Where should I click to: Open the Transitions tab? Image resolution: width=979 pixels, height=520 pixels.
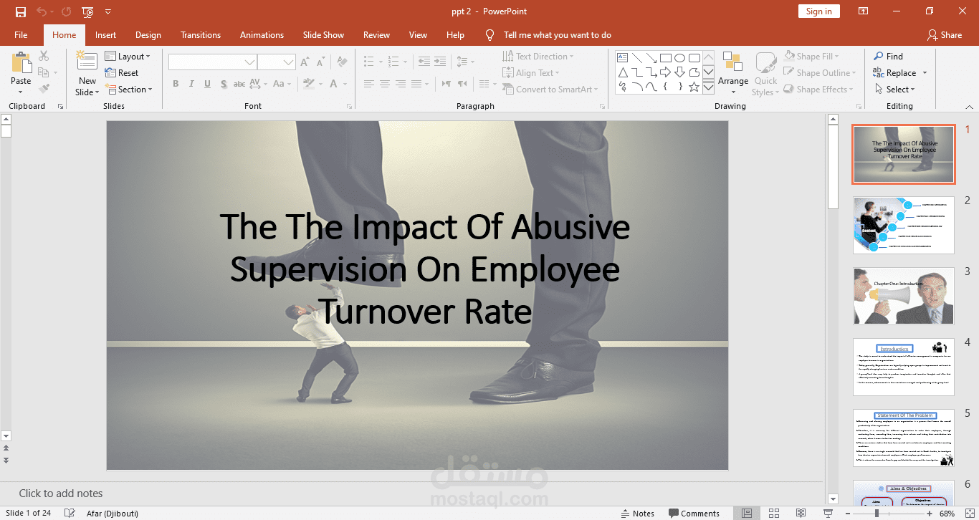[201, 35]
